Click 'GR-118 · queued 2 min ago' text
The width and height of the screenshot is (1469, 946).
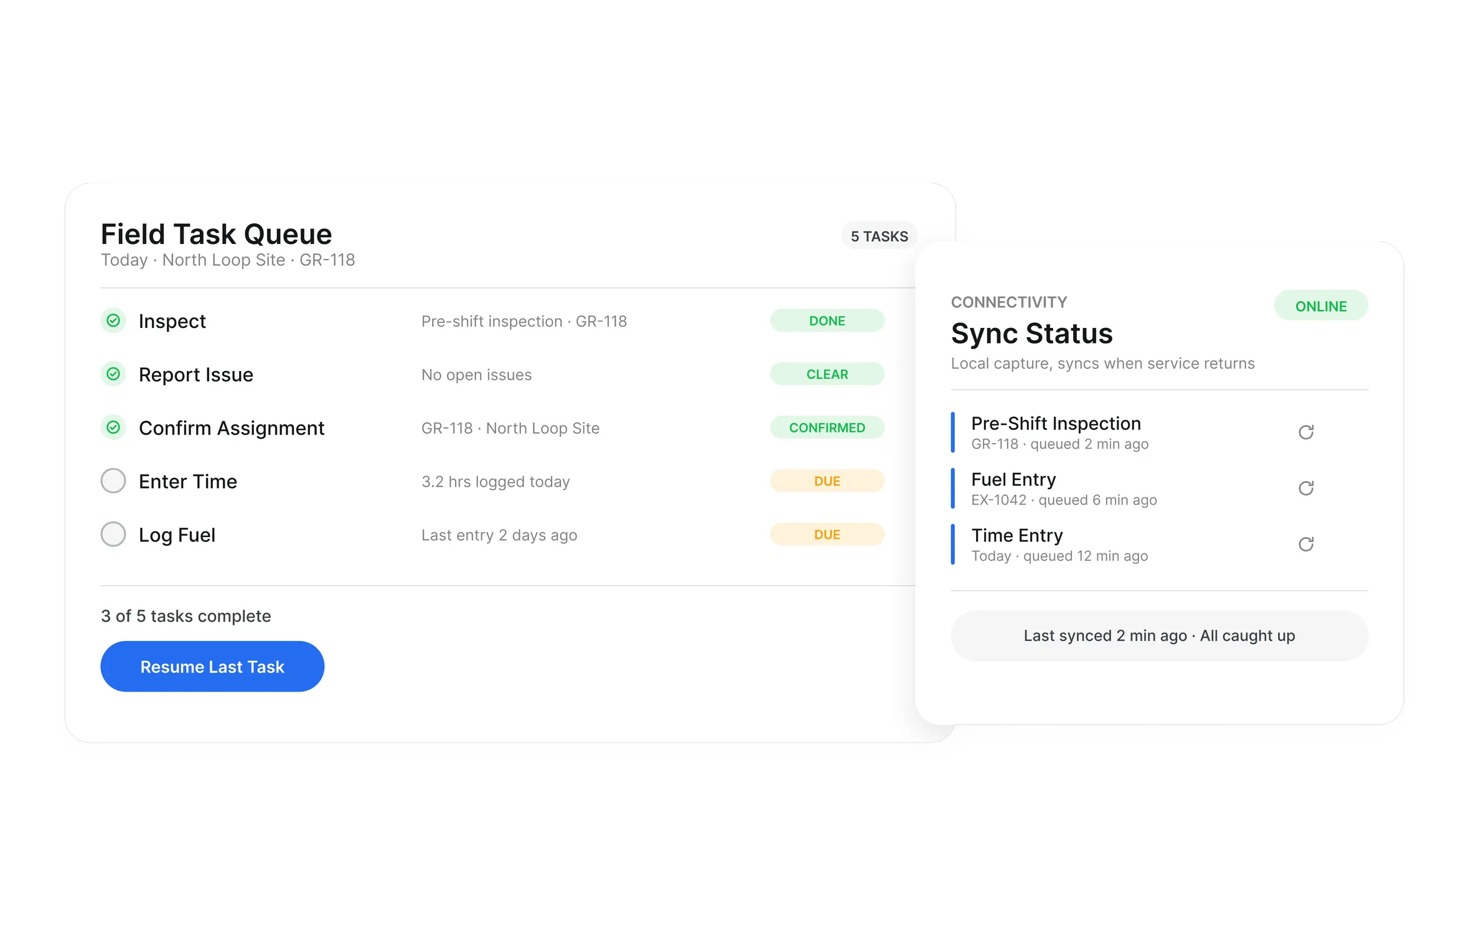[x=1059, y=444]
